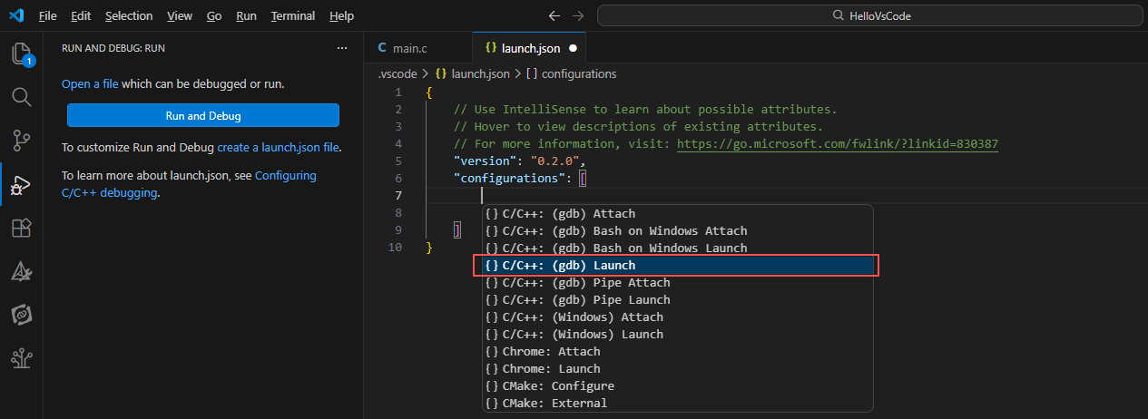Open the Search view icon
Screen dimensions: 1148x419
tap(22, 97)
